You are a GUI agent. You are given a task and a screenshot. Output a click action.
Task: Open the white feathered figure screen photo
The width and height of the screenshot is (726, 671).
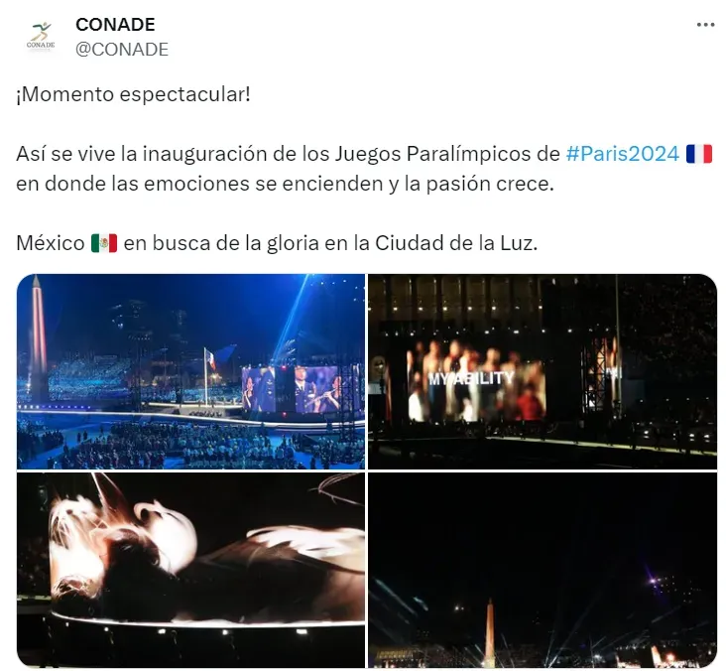point(190,570)
